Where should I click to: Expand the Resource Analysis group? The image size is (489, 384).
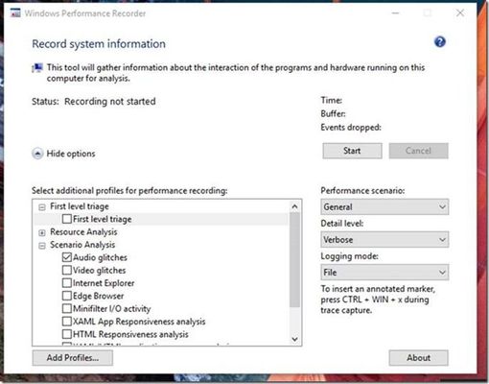point(42,232)
